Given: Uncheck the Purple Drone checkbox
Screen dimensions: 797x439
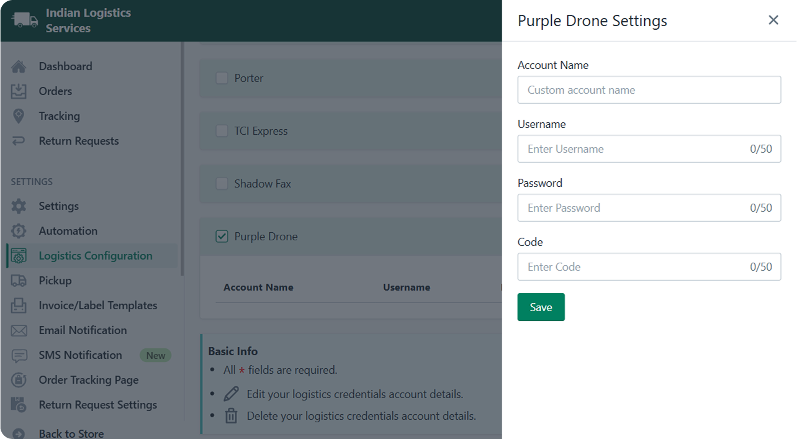Looking at the screenshot, I should pyautogui.click(x=222, y=237).
